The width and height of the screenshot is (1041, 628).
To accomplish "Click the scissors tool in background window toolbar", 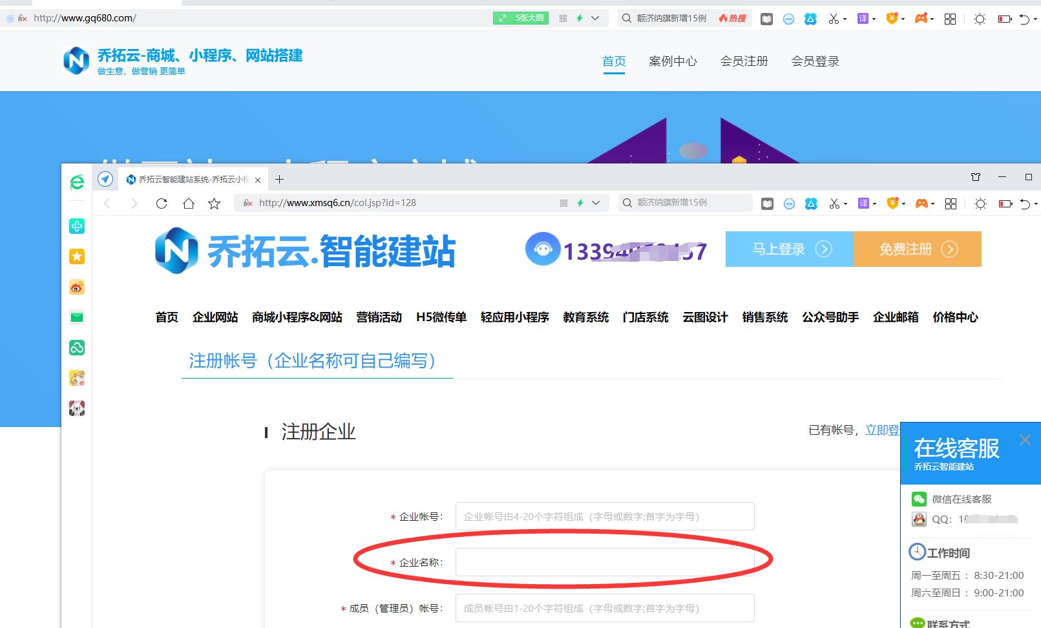I will tap(834, 19).
